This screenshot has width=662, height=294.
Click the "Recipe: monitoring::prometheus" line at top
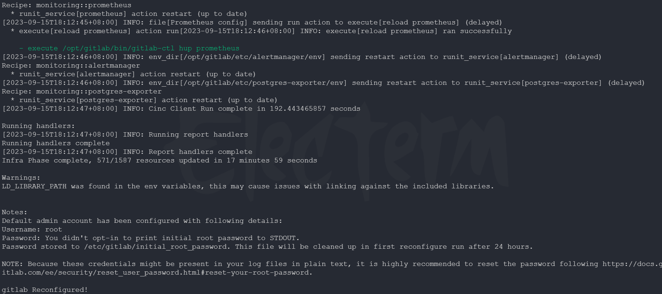point(66,5)
